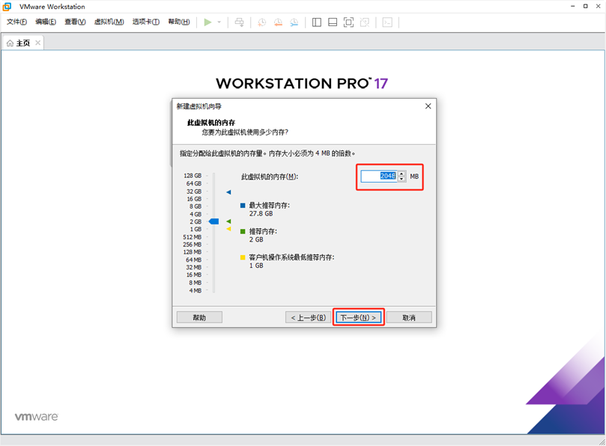
Task: Click the 256 MB scale label
Action: (x=192, y=245)
